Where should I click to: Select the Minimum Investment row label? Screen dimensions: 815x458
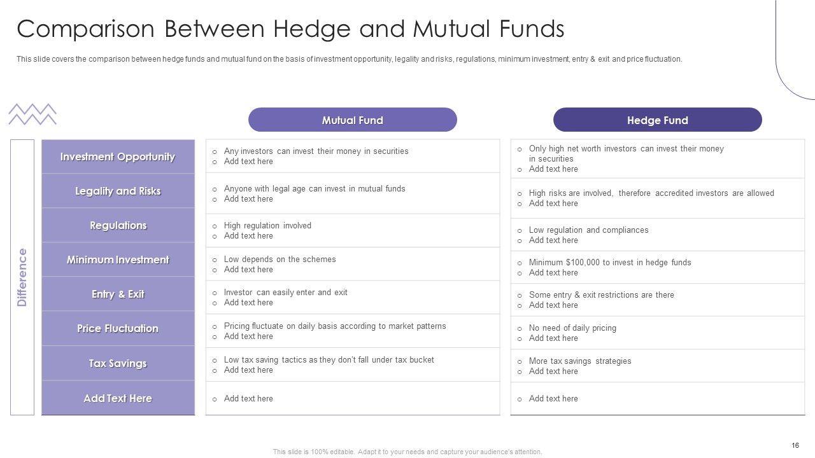point(118,260)
